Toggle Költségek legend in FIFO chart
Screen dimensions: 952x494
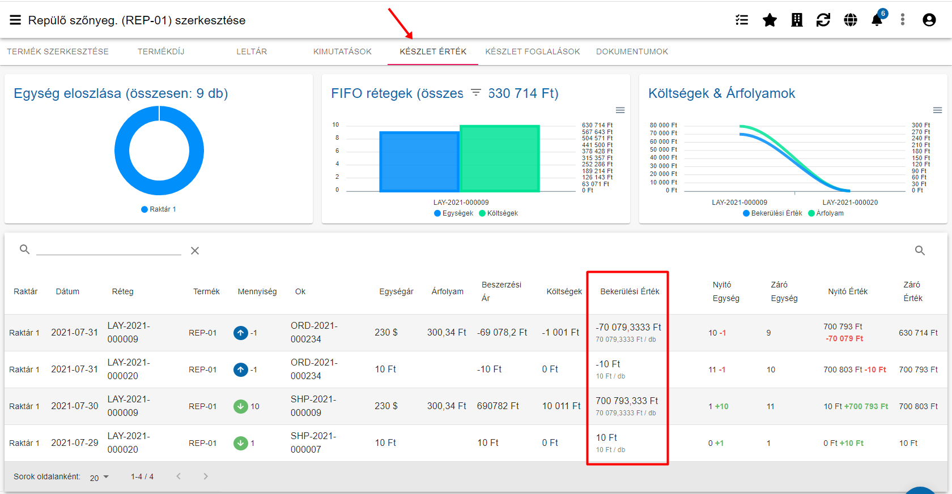tap(499, 213)
